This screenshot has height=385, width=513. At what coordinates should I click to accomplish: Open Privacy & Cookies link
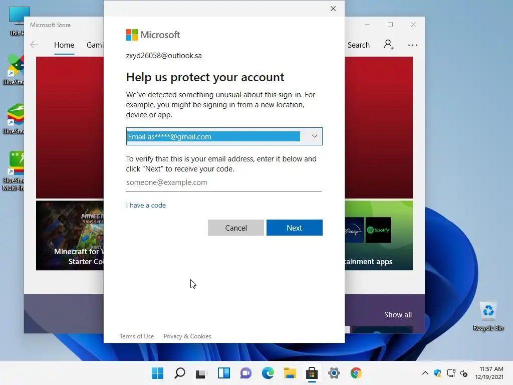tap(187, 336)
